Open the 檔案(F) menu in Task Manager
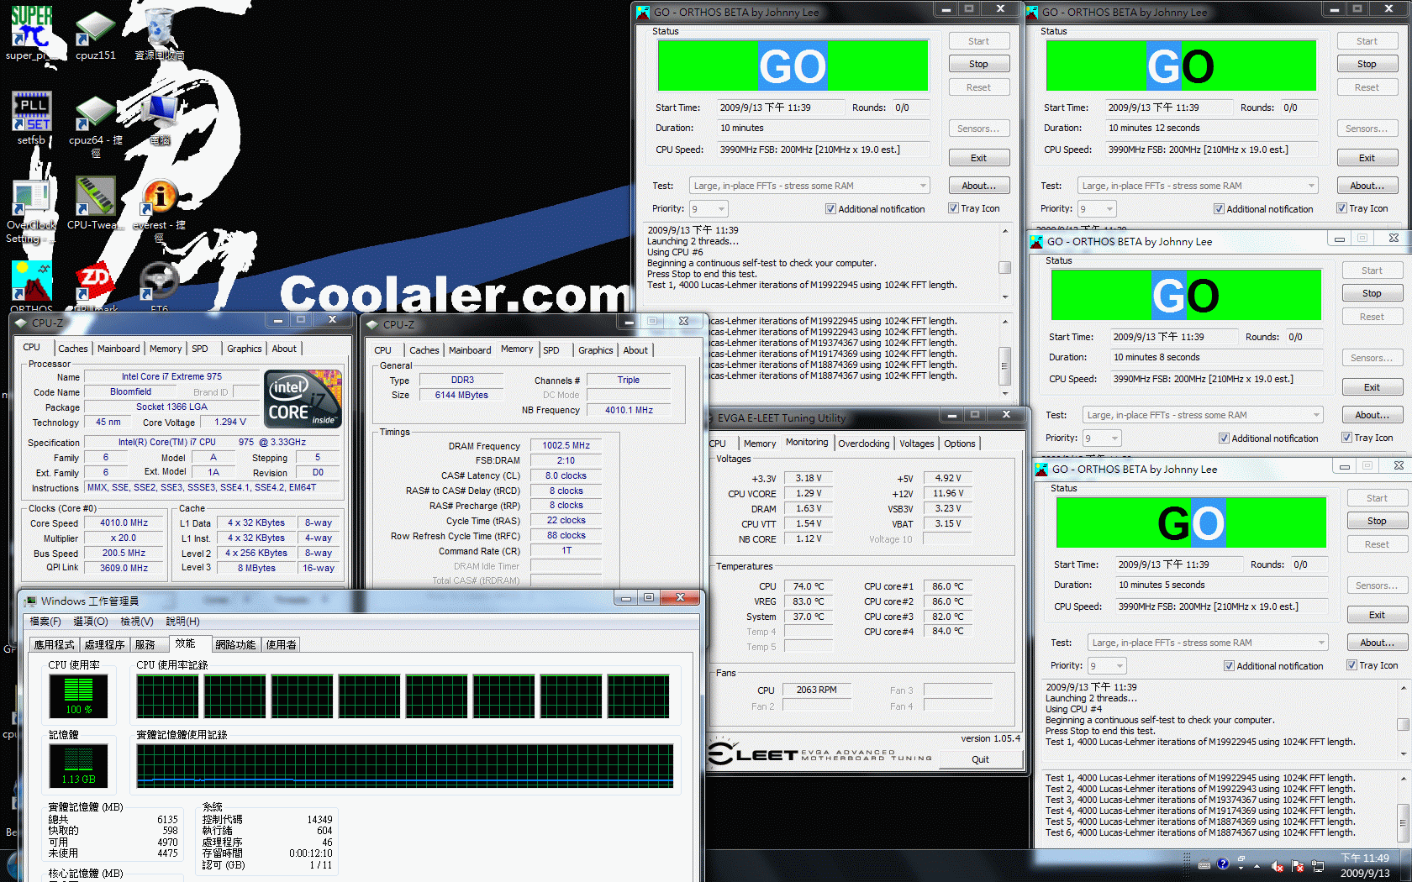Image resolution: width=1412 pixels, height=882 pixels. (45, 622)
